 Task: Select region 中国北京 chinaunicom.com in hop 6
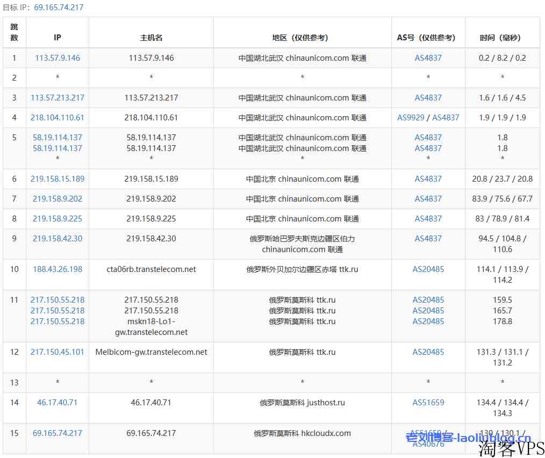303,179
